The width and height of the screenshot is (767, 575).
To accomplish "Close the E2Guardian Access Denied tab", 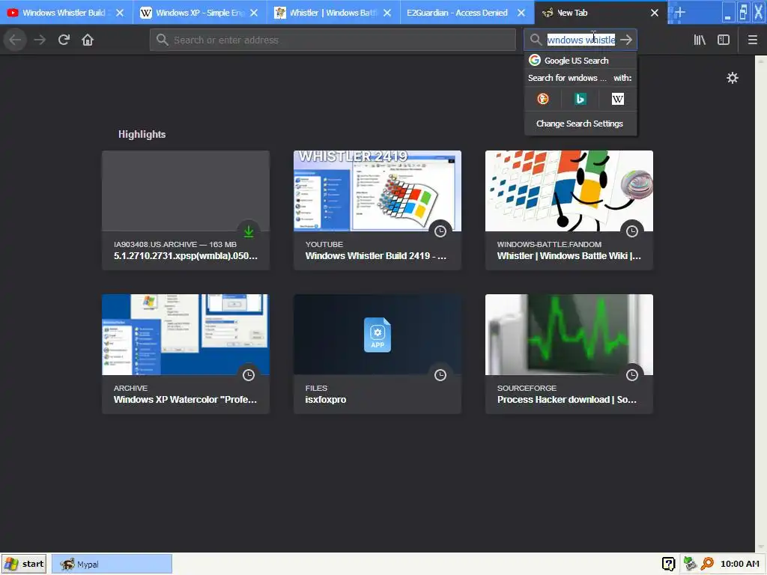I will [521, 13].
